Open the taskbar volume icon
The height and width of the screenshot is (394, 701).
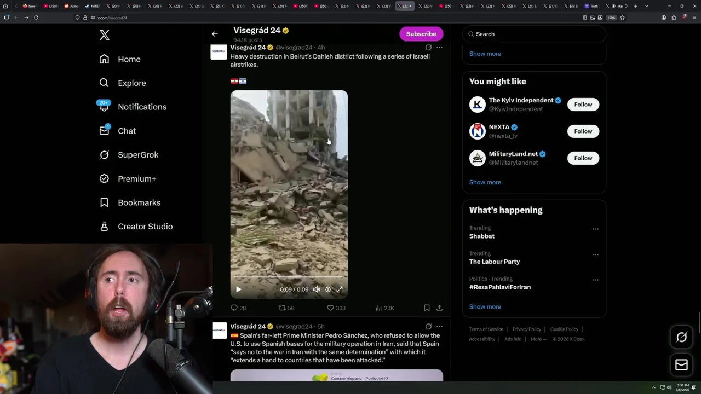(x=669, y=387)
